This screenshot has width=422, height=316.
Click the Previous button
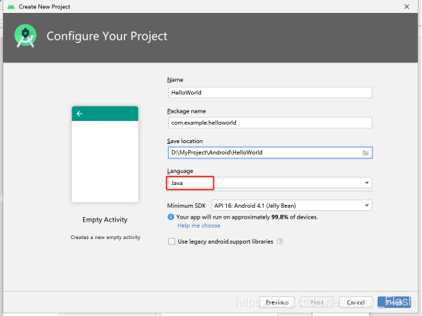(x=277, y=302)
